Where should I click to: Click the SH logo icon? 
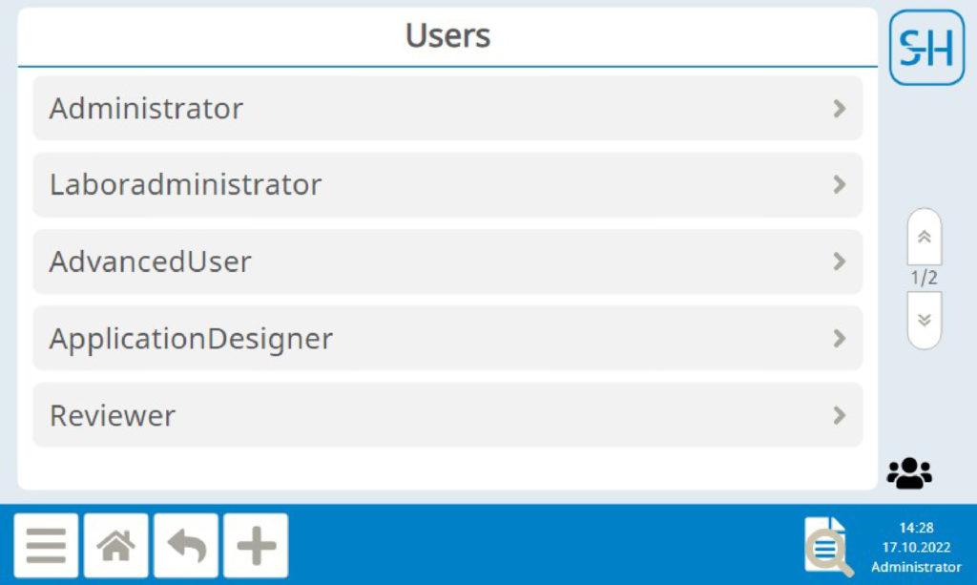926,48
